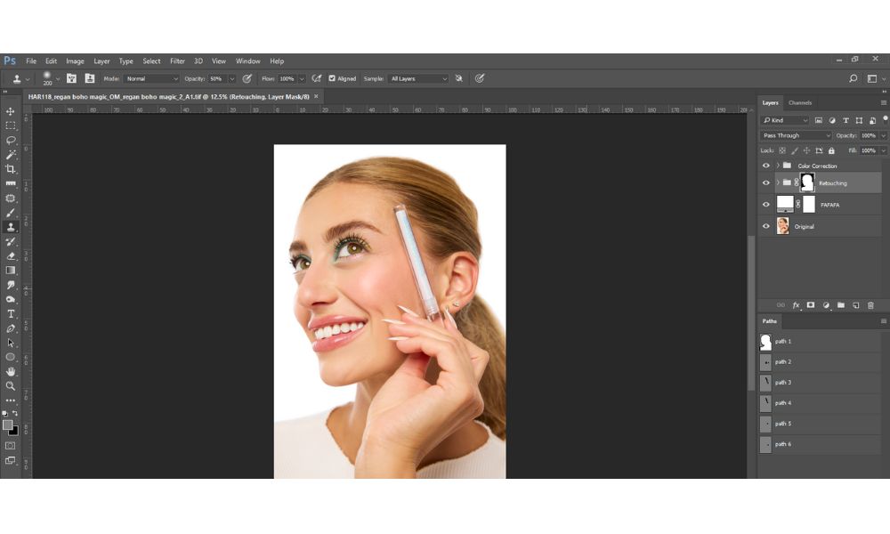The image size is (890, 534).
Task: Enable airbrush-style build-up
Action: pyautogui.click(x=317, y=79)
